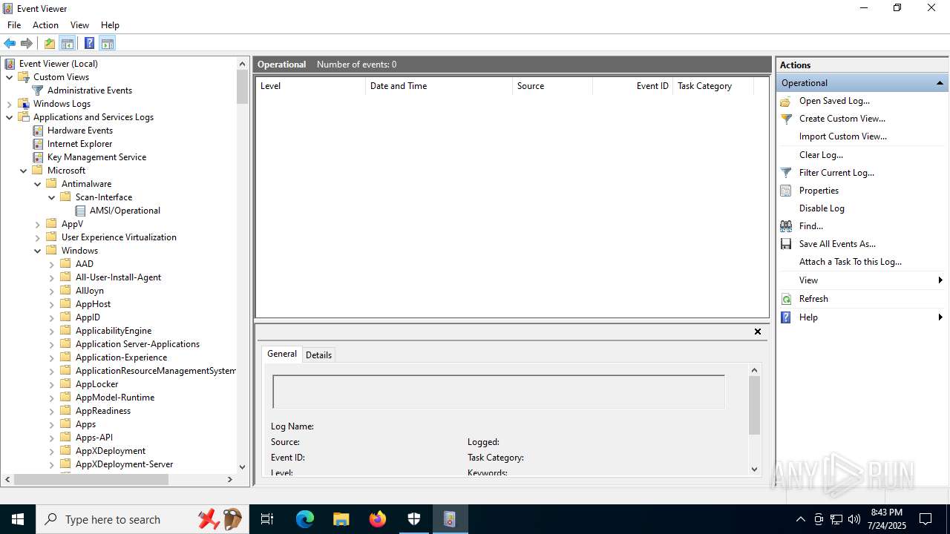The height and width of the screenshot is (534, 950).
Task: Click the Administrative Events filter icon
Action: pos(38,90)
